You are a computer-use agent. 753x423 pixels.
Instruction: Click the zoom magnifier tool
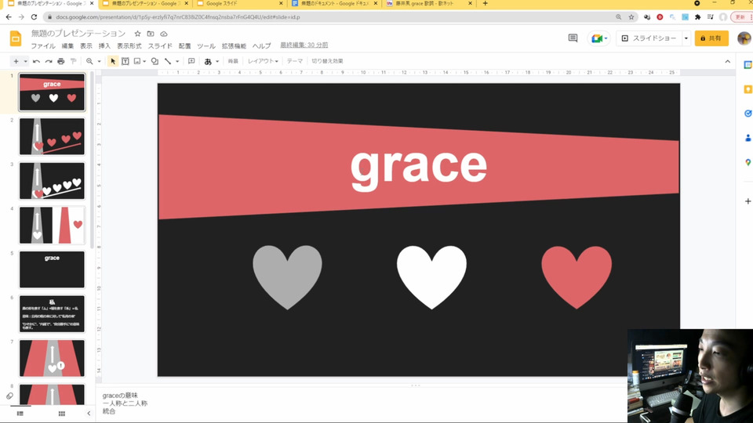coord(89,61)
